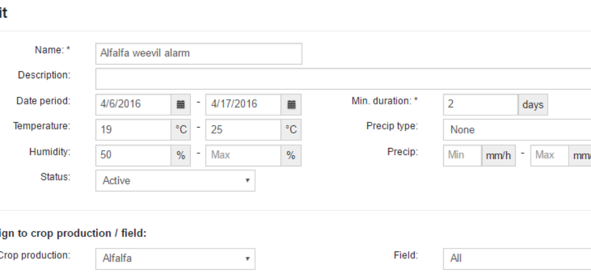Click maximum temperature field showing 25
Viewport: 591px width, 278px height.
243,130
